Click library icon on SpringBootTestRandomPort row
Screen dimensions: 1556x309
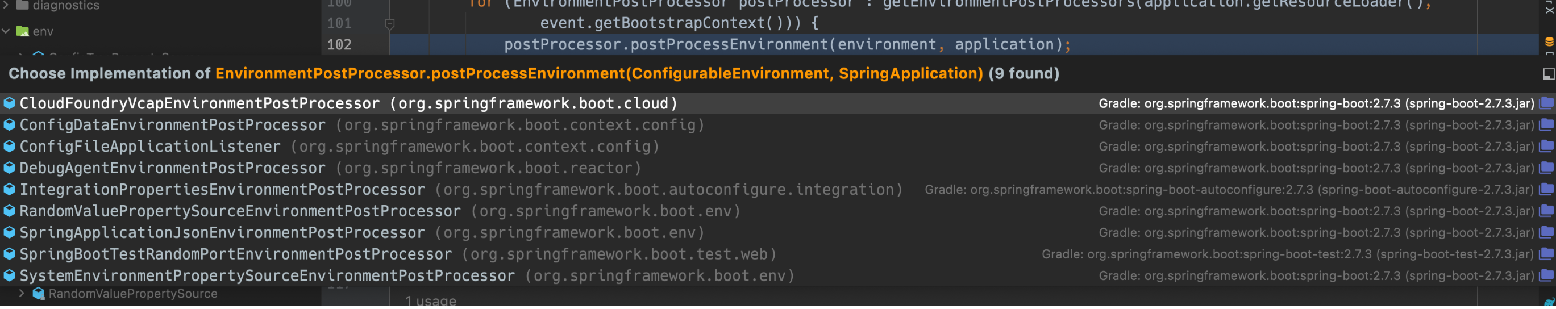1546,254
